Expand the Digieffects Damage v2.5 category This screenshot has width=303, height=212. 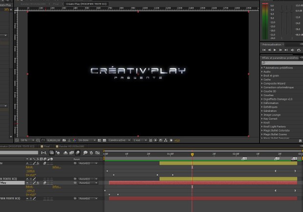(x=262, y=99)
